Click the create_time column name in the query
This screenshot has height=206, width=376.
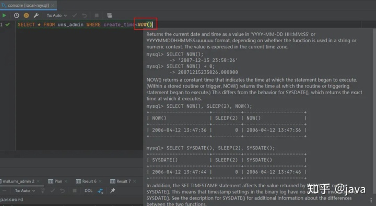(119, 24)
